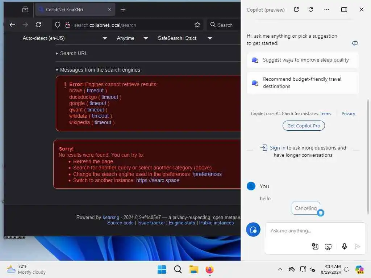
Task: Click the OneDrive cloud tray icon
Action: click(292, 269)
